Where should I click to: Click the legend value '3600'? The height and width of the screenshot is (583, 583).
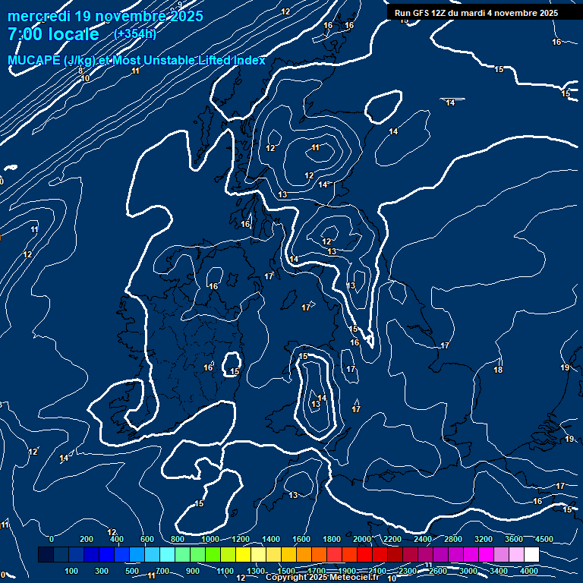[x=514, y=539]
